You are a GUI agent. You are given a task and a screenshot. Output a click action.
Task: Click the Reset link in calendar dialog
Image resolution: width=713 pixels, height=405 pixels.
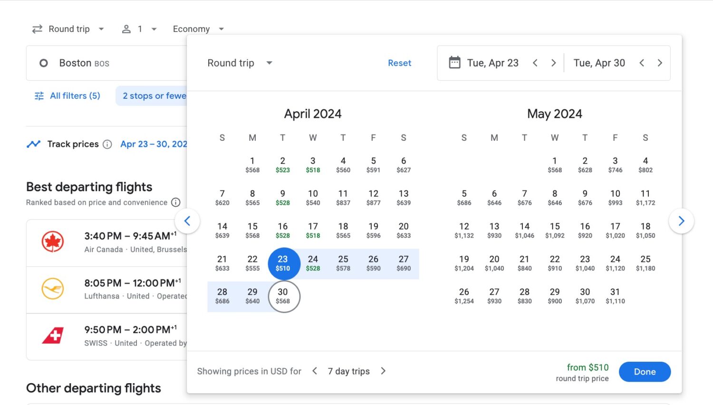tap(399, 63)
